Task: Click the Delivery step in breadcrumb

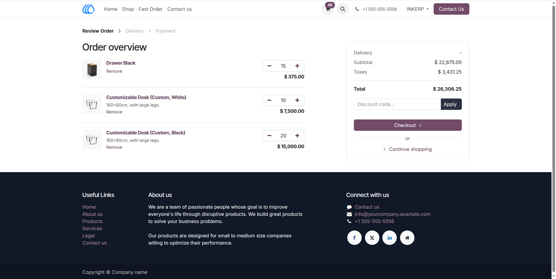Action: coord(135,31)
